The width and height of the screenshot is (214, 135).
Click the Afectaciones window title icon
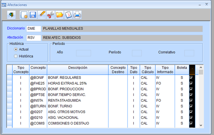click(x=4, y=5)
